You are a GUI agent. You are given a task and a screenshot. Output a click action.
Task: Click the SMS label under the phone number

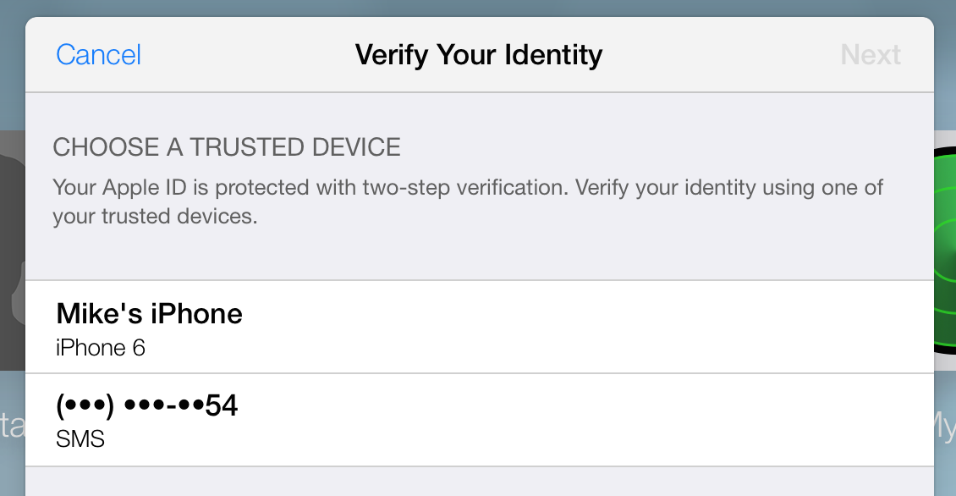pos(80,440)
